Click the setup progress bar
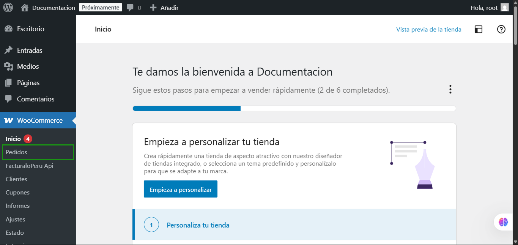 pyautogui.click(x=294, y=109)
